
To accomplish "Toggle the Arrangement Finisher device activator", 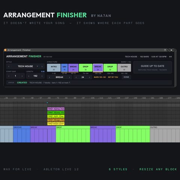I will [5, 50].
